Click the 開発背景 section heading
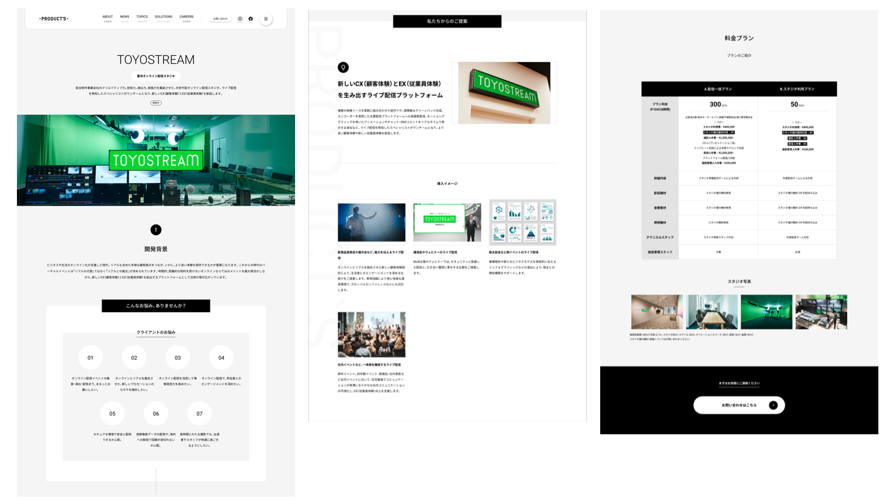The height and width of the screenshot is (502, 884). coord(156,249)
